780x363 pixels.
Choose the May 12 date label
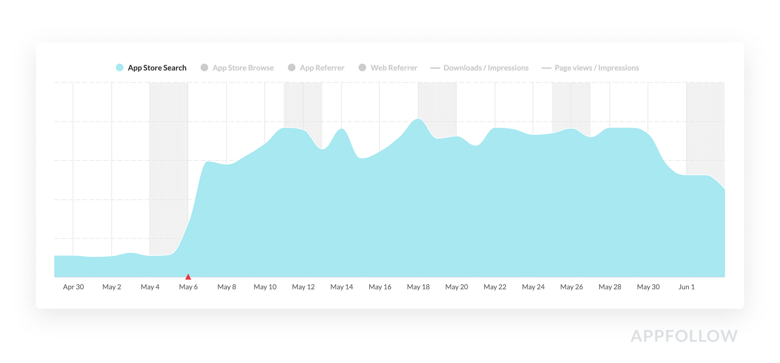pyautogui.click(x=303, y=287)
